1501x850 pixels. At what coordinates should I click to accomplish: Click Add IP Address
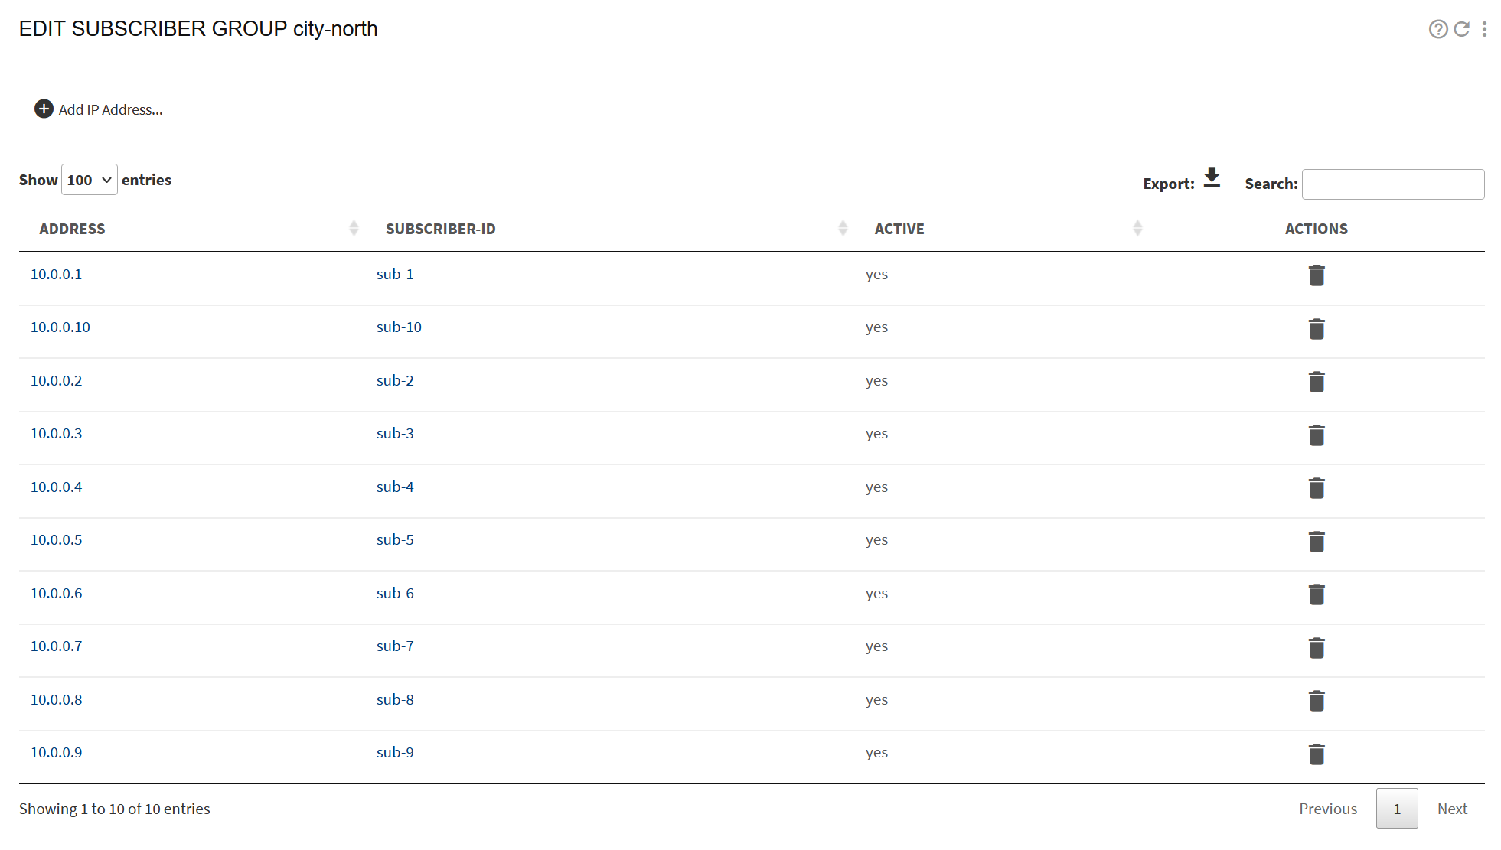(98, 109)
